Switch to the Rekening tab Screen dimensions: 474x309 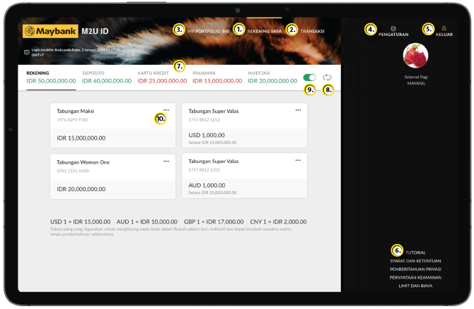point(51,78)
